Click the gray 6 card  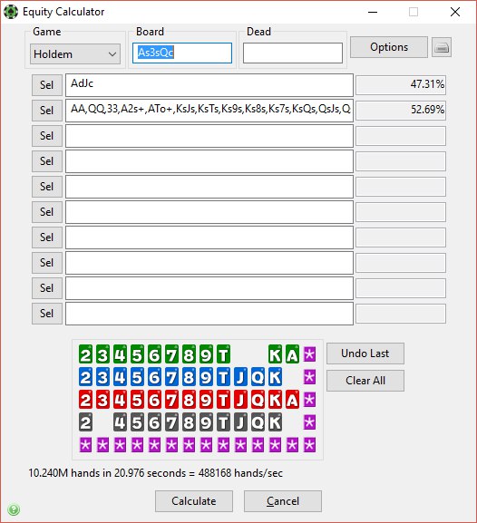click(154, 422)
